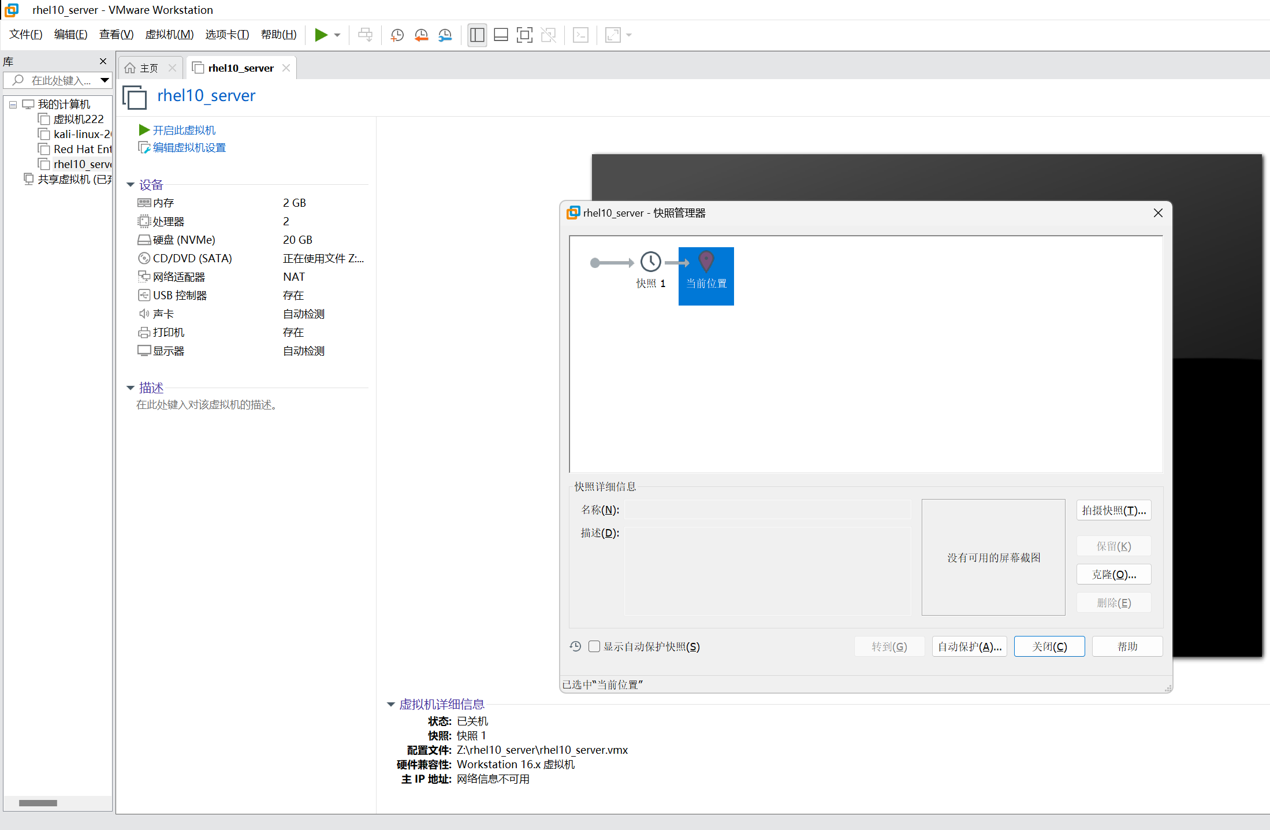Click the revert to snapshot toolbar icon

pos(421,35)
